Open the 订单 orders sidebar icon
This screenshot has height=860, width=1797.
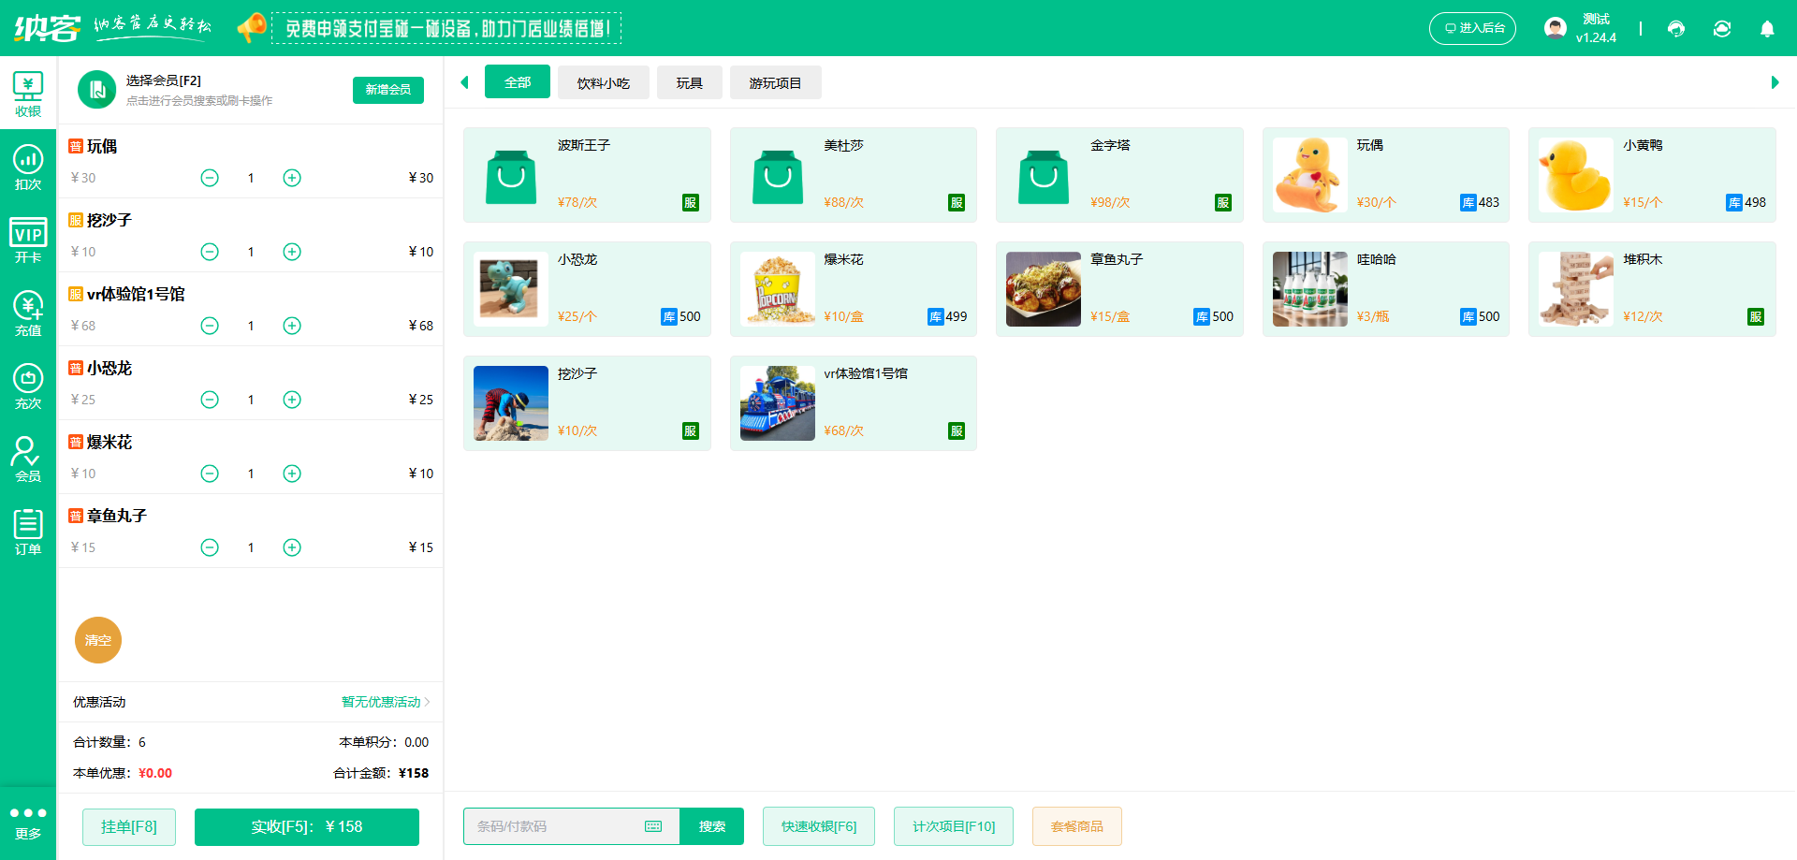pyautogui.click(x=28, y=532)
